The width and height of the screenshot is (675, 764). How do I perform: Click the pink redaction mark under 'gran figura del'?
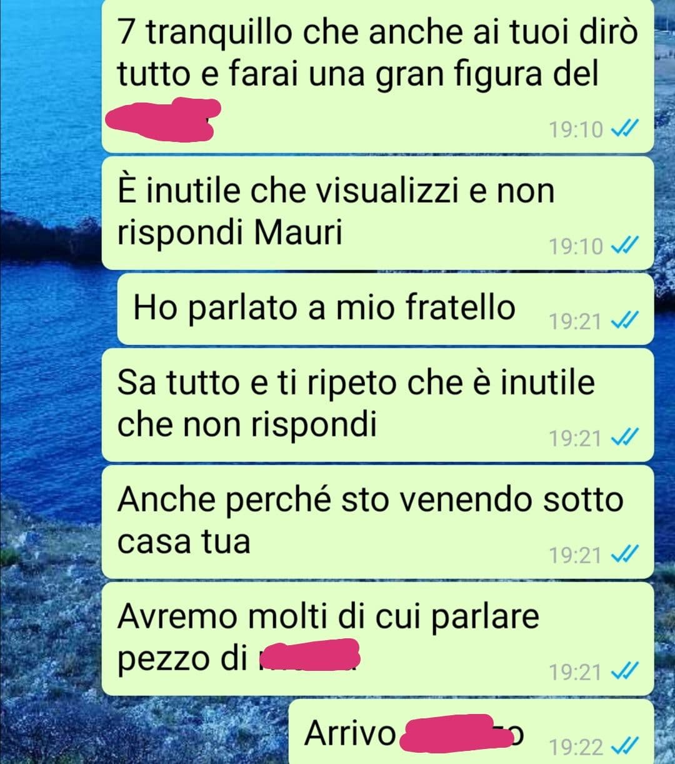(162, 119)
